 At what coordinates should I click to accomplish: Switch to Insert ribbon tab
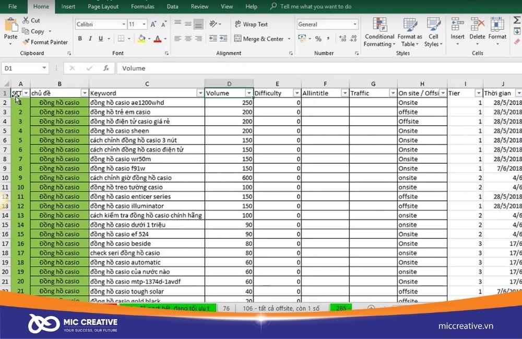(68, 6)
